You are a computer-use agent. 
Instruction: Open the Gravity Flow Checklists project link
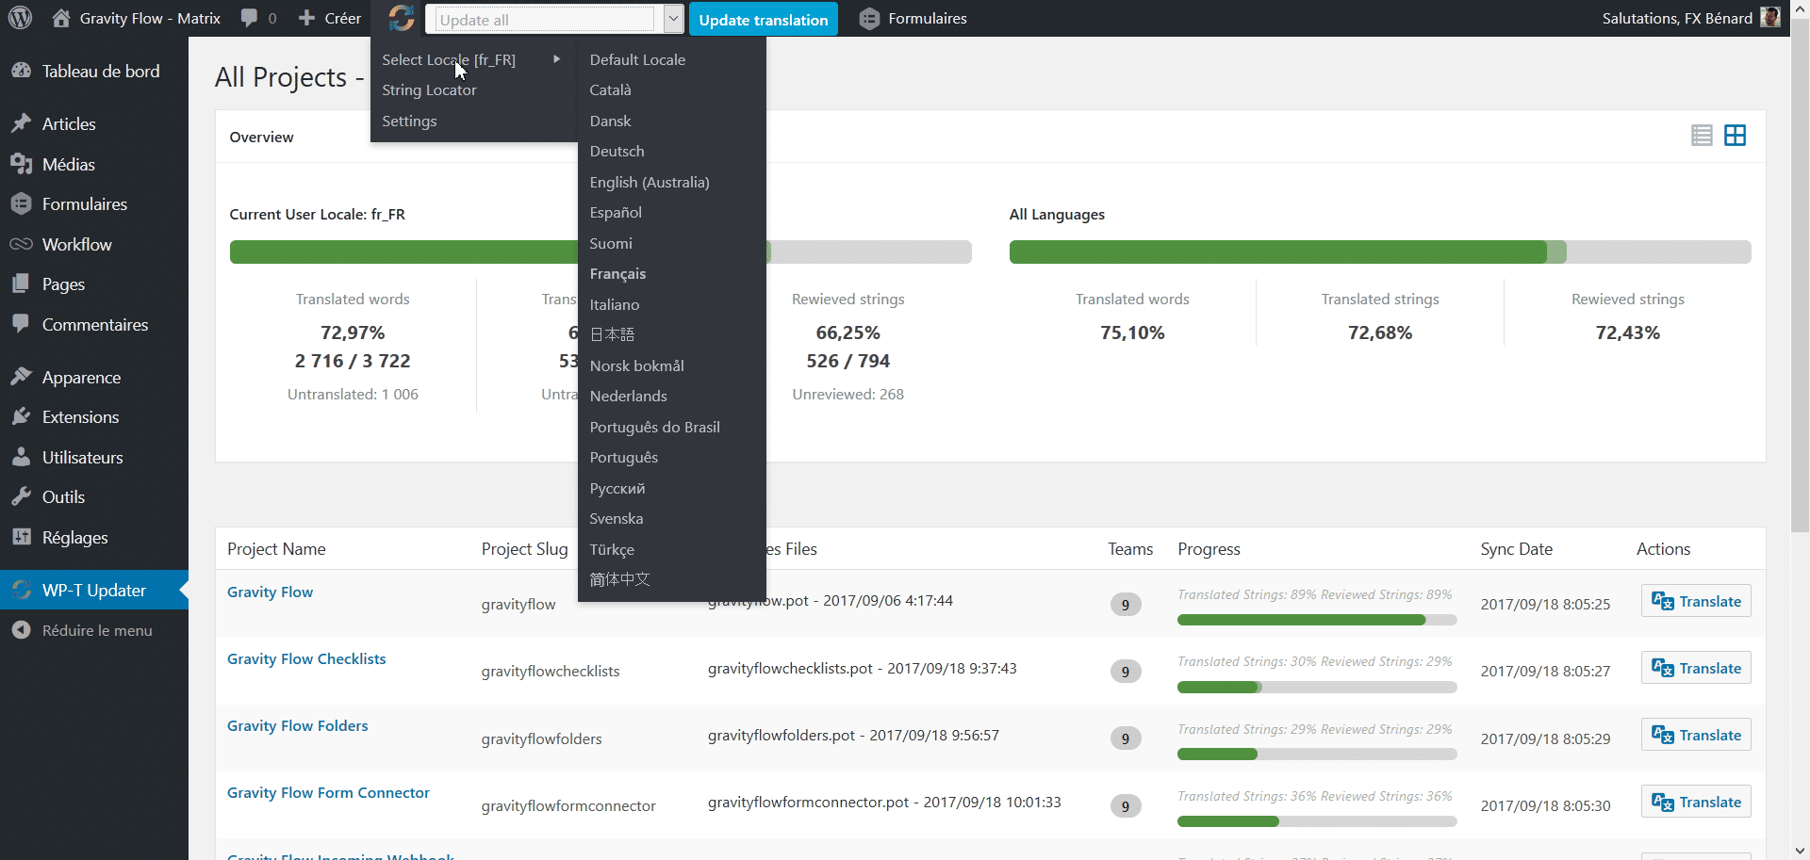[x=306, y=658]
